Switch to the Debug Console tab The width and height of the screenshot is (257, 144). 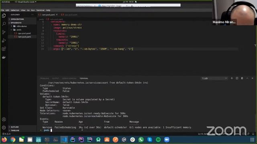coord(69,78)
